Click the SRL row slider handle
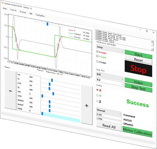 42,96
